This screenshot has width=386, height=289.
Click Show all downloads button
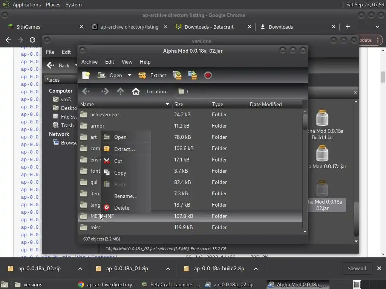pos(357,269)
